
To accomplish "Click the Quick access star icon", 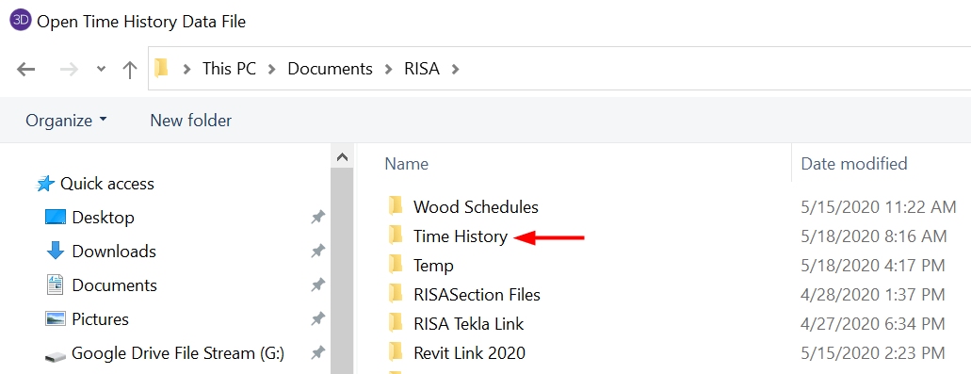I will (45, 184).
